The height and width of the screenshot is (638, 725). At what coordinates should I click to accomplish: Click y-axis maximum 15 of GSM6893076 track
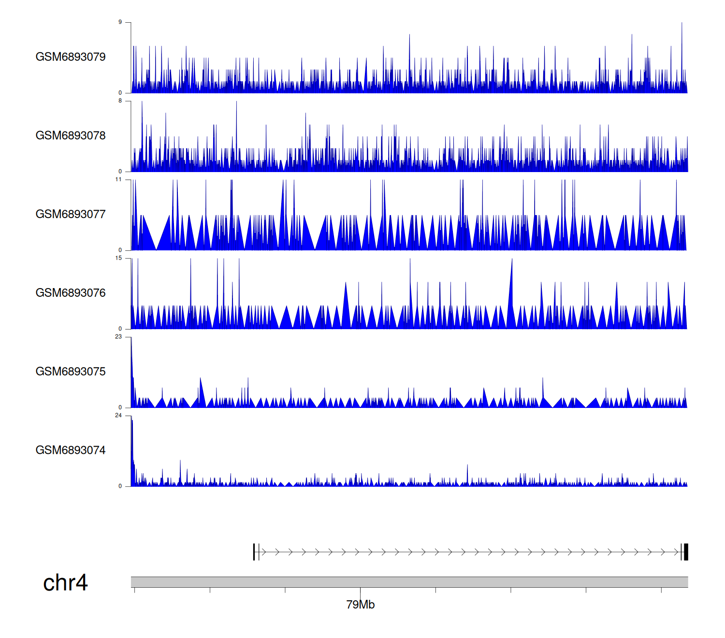118,258
